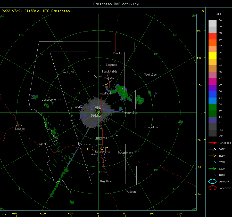Click the isolated green echo below the map's southwest
This screenshot has width=232, height=217.
72,202
